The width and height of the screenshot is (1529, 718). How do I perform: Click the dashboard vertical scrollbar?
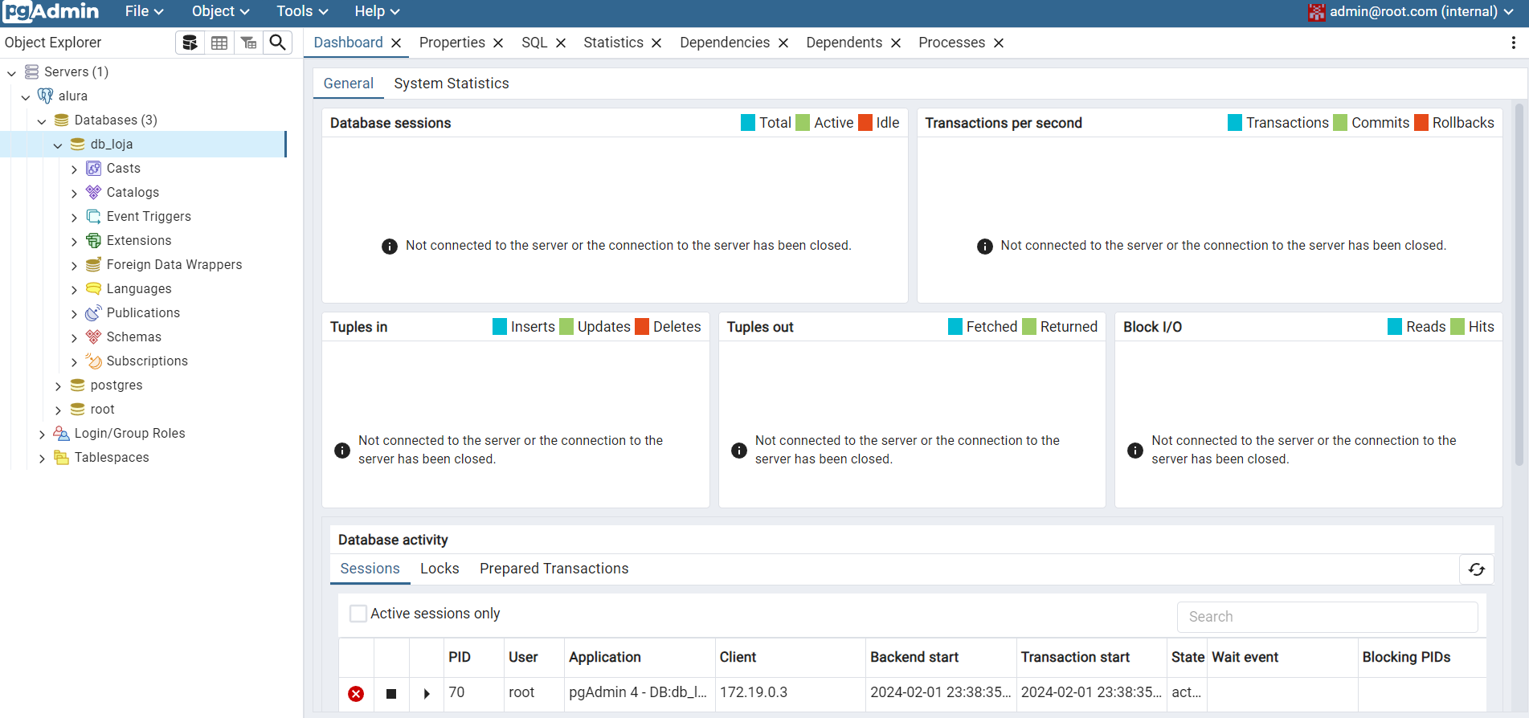1519,285
